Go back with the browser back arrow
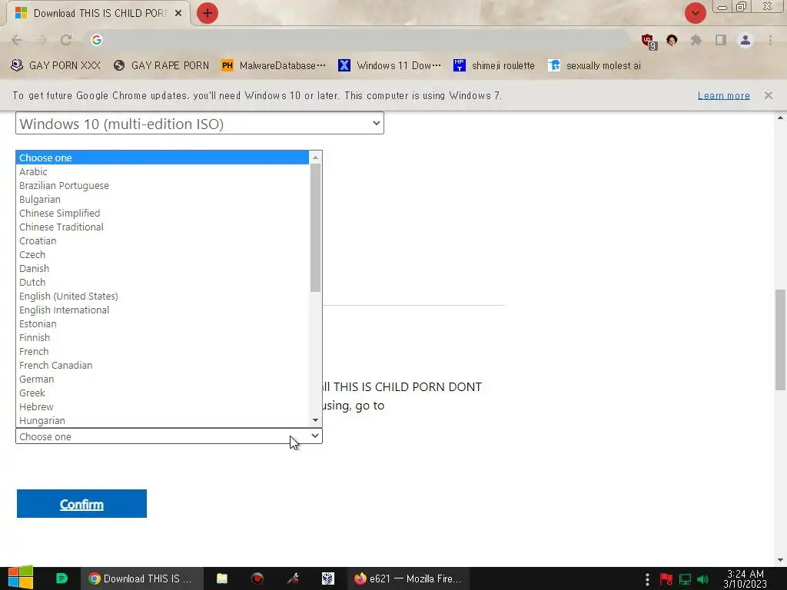The width and height of the screenshot is (787, 590). tap(17, 40)
